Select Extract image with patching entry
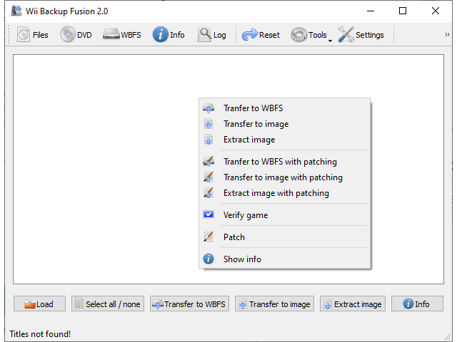The image size is (457, 342). pyautogui.click(x=276, y=193)
